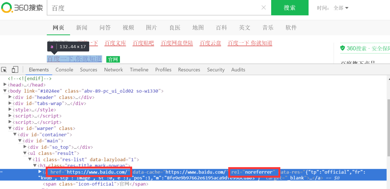The height and width of the screenshot is (189, 390).
Task: Switch to the 问答 tab
Action: (105, 28)
